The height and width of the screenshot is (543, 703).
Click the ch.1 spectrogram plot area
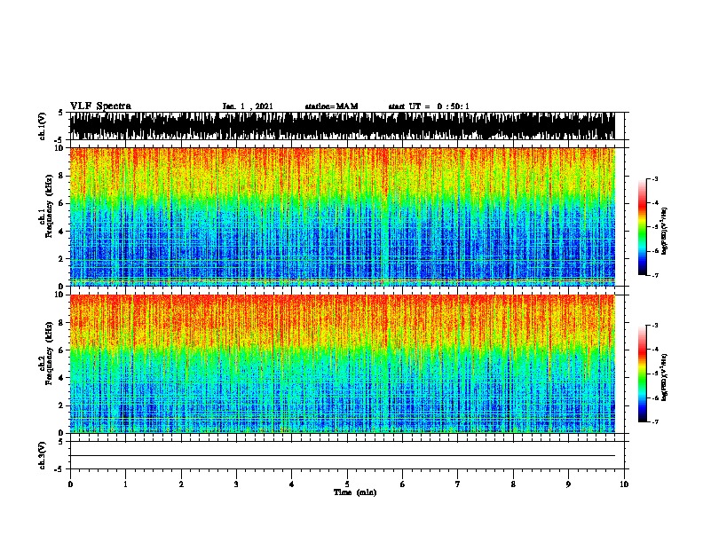(x=342, y=216)
